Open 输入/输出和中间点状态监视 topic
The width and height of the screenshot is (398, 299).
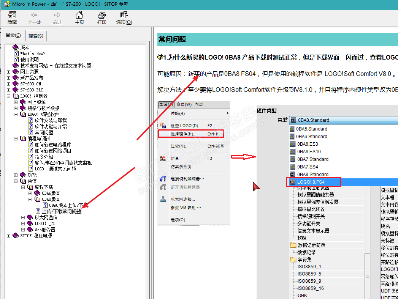coord(63,163)
